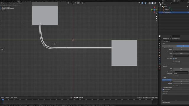The image size is (189, 106).
Task: Click the Extrude value field
Action: click(x=181, y=70)
